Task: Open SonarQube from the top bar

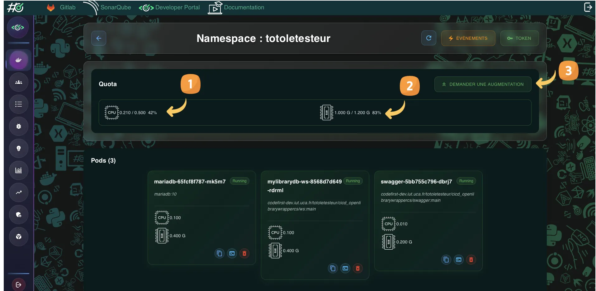Action: 115,7
